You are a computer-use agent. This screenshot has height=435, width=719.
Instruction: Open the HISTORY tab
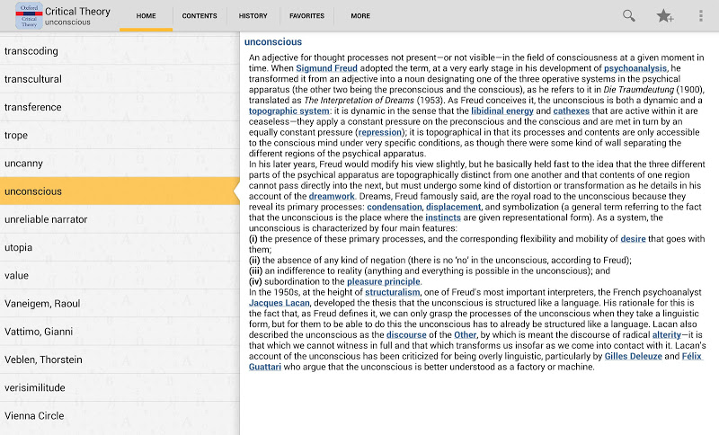coord(253,16)
